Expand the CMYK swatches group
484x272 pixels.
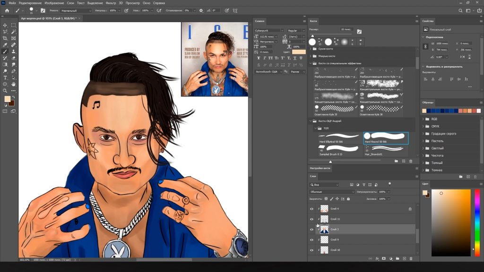[423, 127]
